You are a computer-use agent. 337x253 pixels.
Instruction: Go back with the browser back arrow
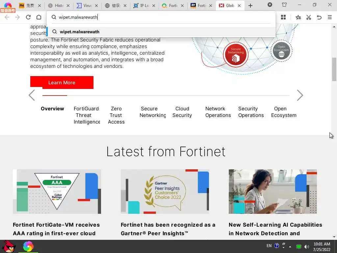(x=7, y=17)
